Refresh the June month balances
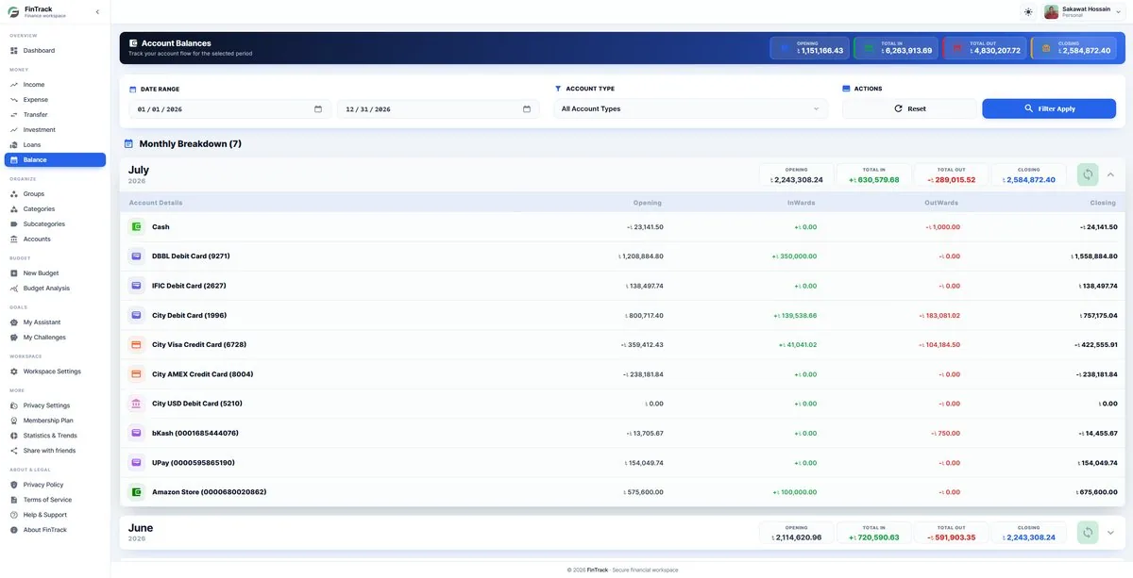 click(1088, 533)
